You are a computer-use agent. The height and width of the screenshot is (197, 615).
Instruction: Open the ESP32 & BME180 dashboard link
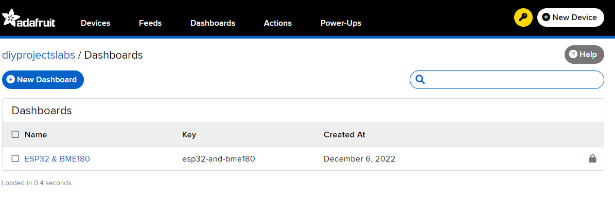pyautogui.click(x=57, y=158)
